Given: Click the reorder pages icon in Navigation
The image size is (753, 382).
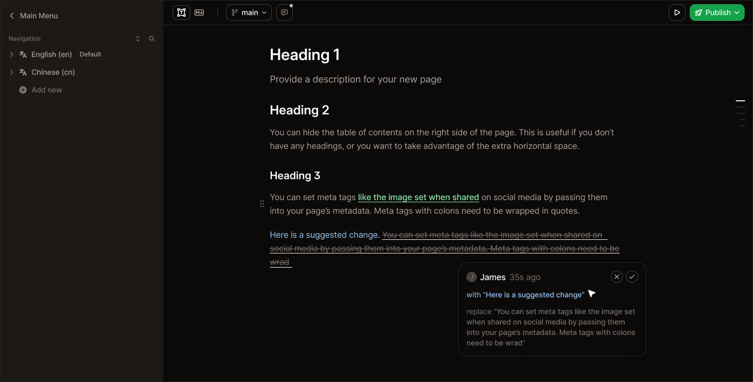Looking at the screenshot, I should [x=138, y=38].
